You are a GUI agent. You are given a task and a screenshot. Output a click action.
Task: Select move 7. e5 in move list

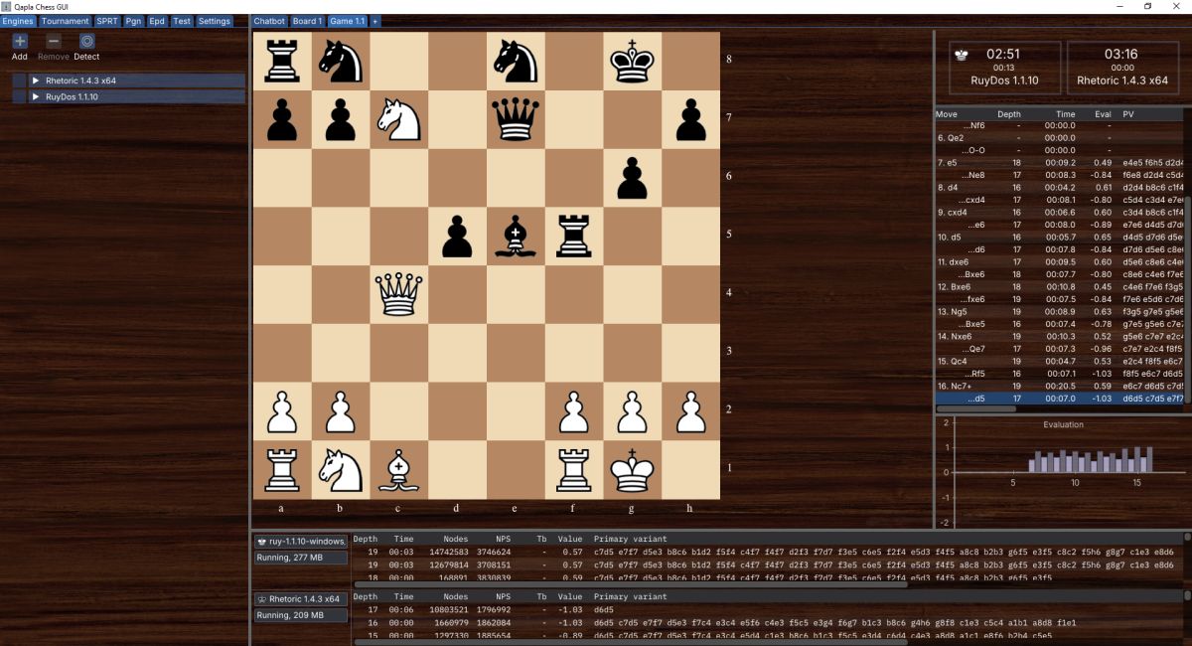pos(1059,162)
